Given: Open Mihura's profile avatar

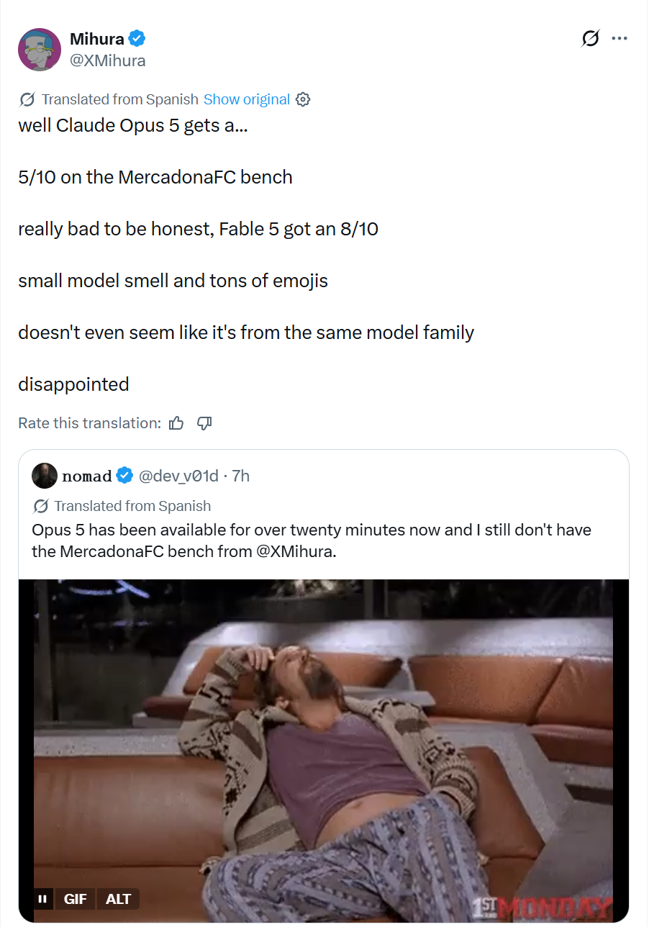Looking at the screenshot, I should coord(39,50).
